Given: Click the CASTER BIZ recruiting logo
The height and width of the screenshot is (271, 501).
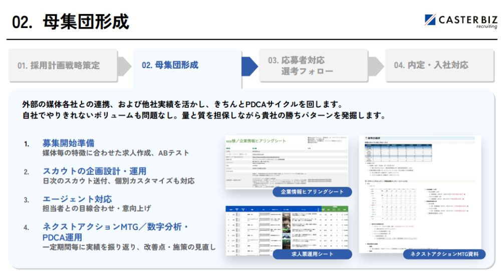Looking at the screenshot, I should [461, 21].
